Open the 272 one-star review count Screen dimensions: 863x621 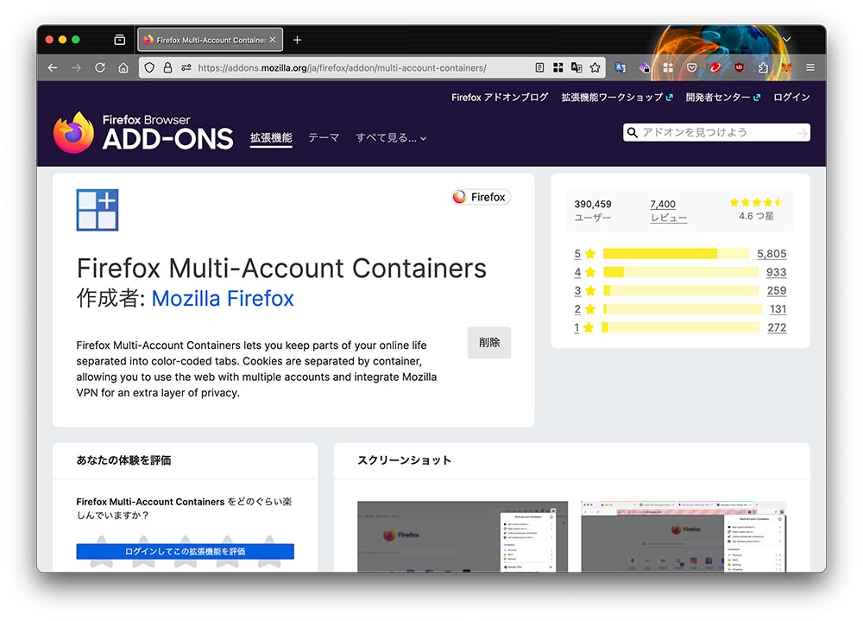777,327
